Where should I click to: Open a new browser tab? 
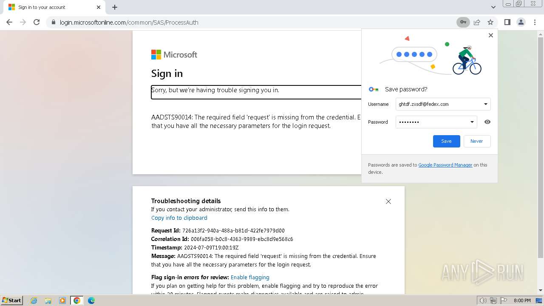pos(115,7)
